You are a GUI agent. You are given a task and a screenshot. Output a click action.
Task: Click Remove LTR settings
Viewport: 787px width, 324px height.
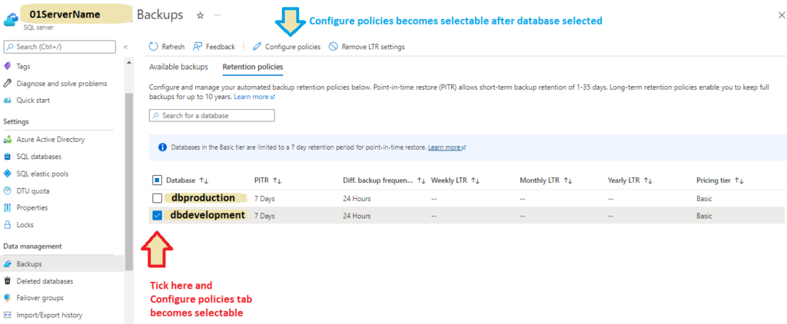click(367, 47)
